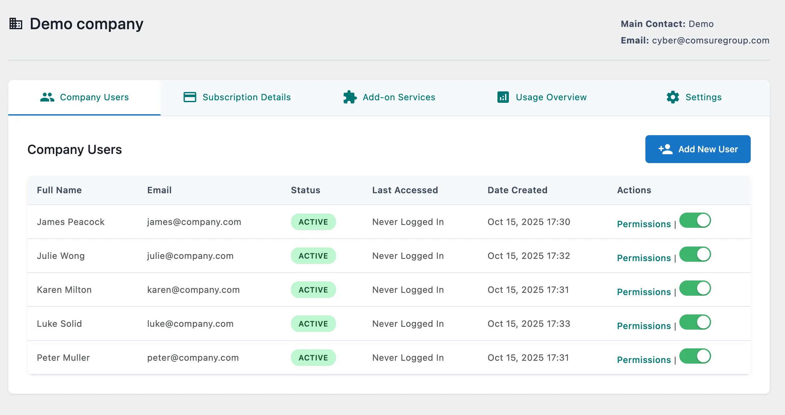
Task: Open Permissions for Peter Muller
Action: pos(643,359)
